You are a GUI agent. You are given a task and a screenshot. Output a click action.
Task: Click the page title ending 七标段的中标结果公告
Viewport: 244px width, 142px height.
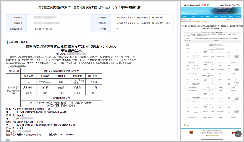coord(90,7)
